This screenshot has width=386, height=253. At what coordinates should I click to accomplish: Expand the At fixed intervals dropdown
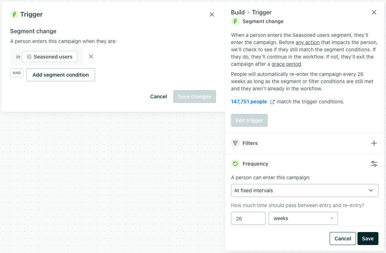pyautogui.click(x=304, y=190)
